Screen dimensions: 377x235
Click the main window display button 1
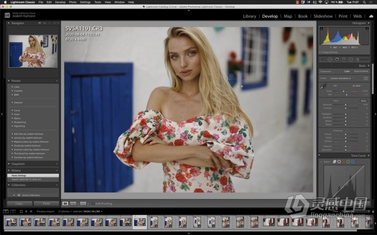click(6, 211)
